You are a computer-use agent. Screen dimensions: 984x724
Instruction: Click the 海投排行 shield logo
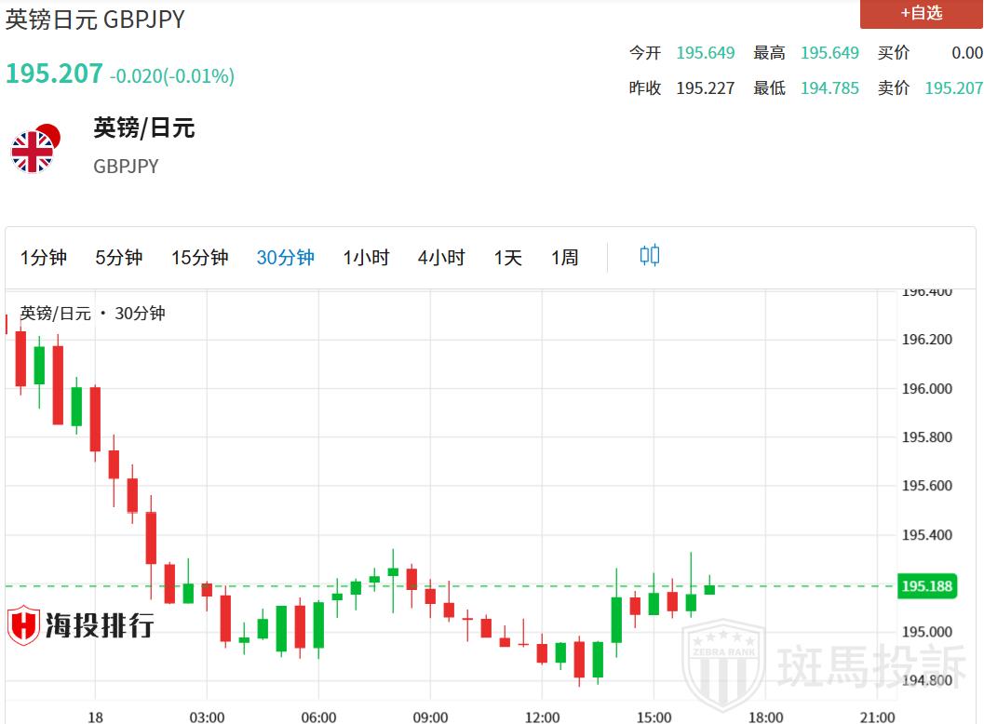23,625
